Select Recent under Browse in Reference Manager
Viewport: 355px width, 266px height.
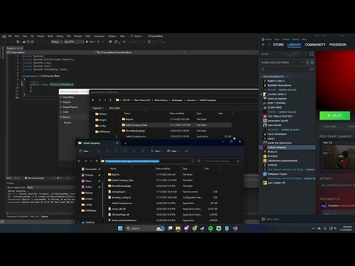coord(68,122)
